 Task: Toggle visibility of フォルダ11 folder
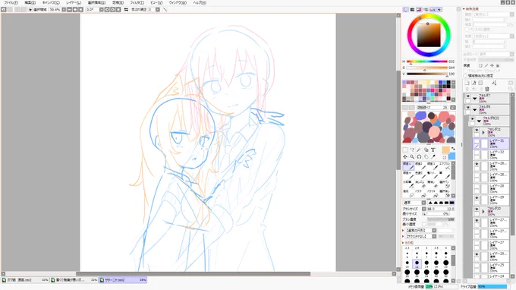(477, 131)
